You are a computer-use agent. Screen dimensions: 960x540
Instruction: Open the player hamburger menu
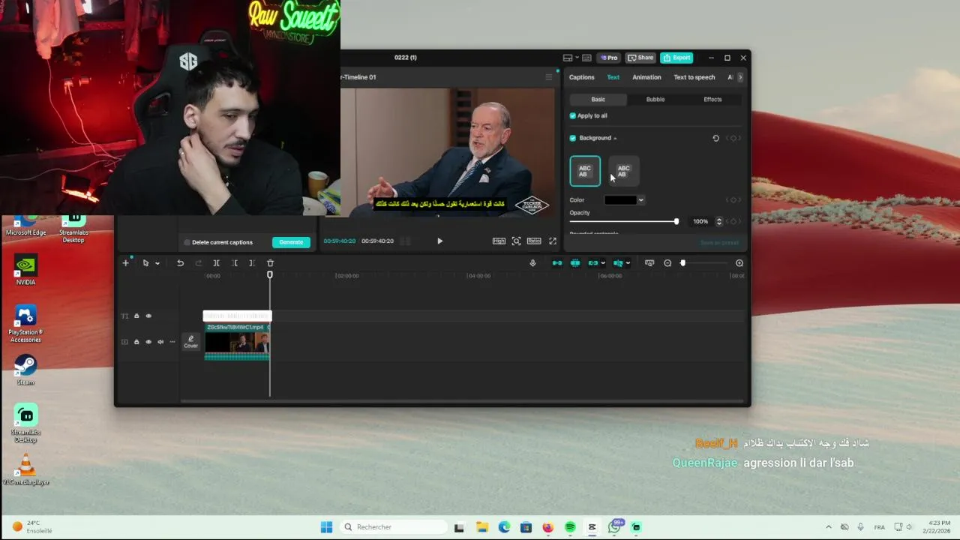tap(548, 77)
